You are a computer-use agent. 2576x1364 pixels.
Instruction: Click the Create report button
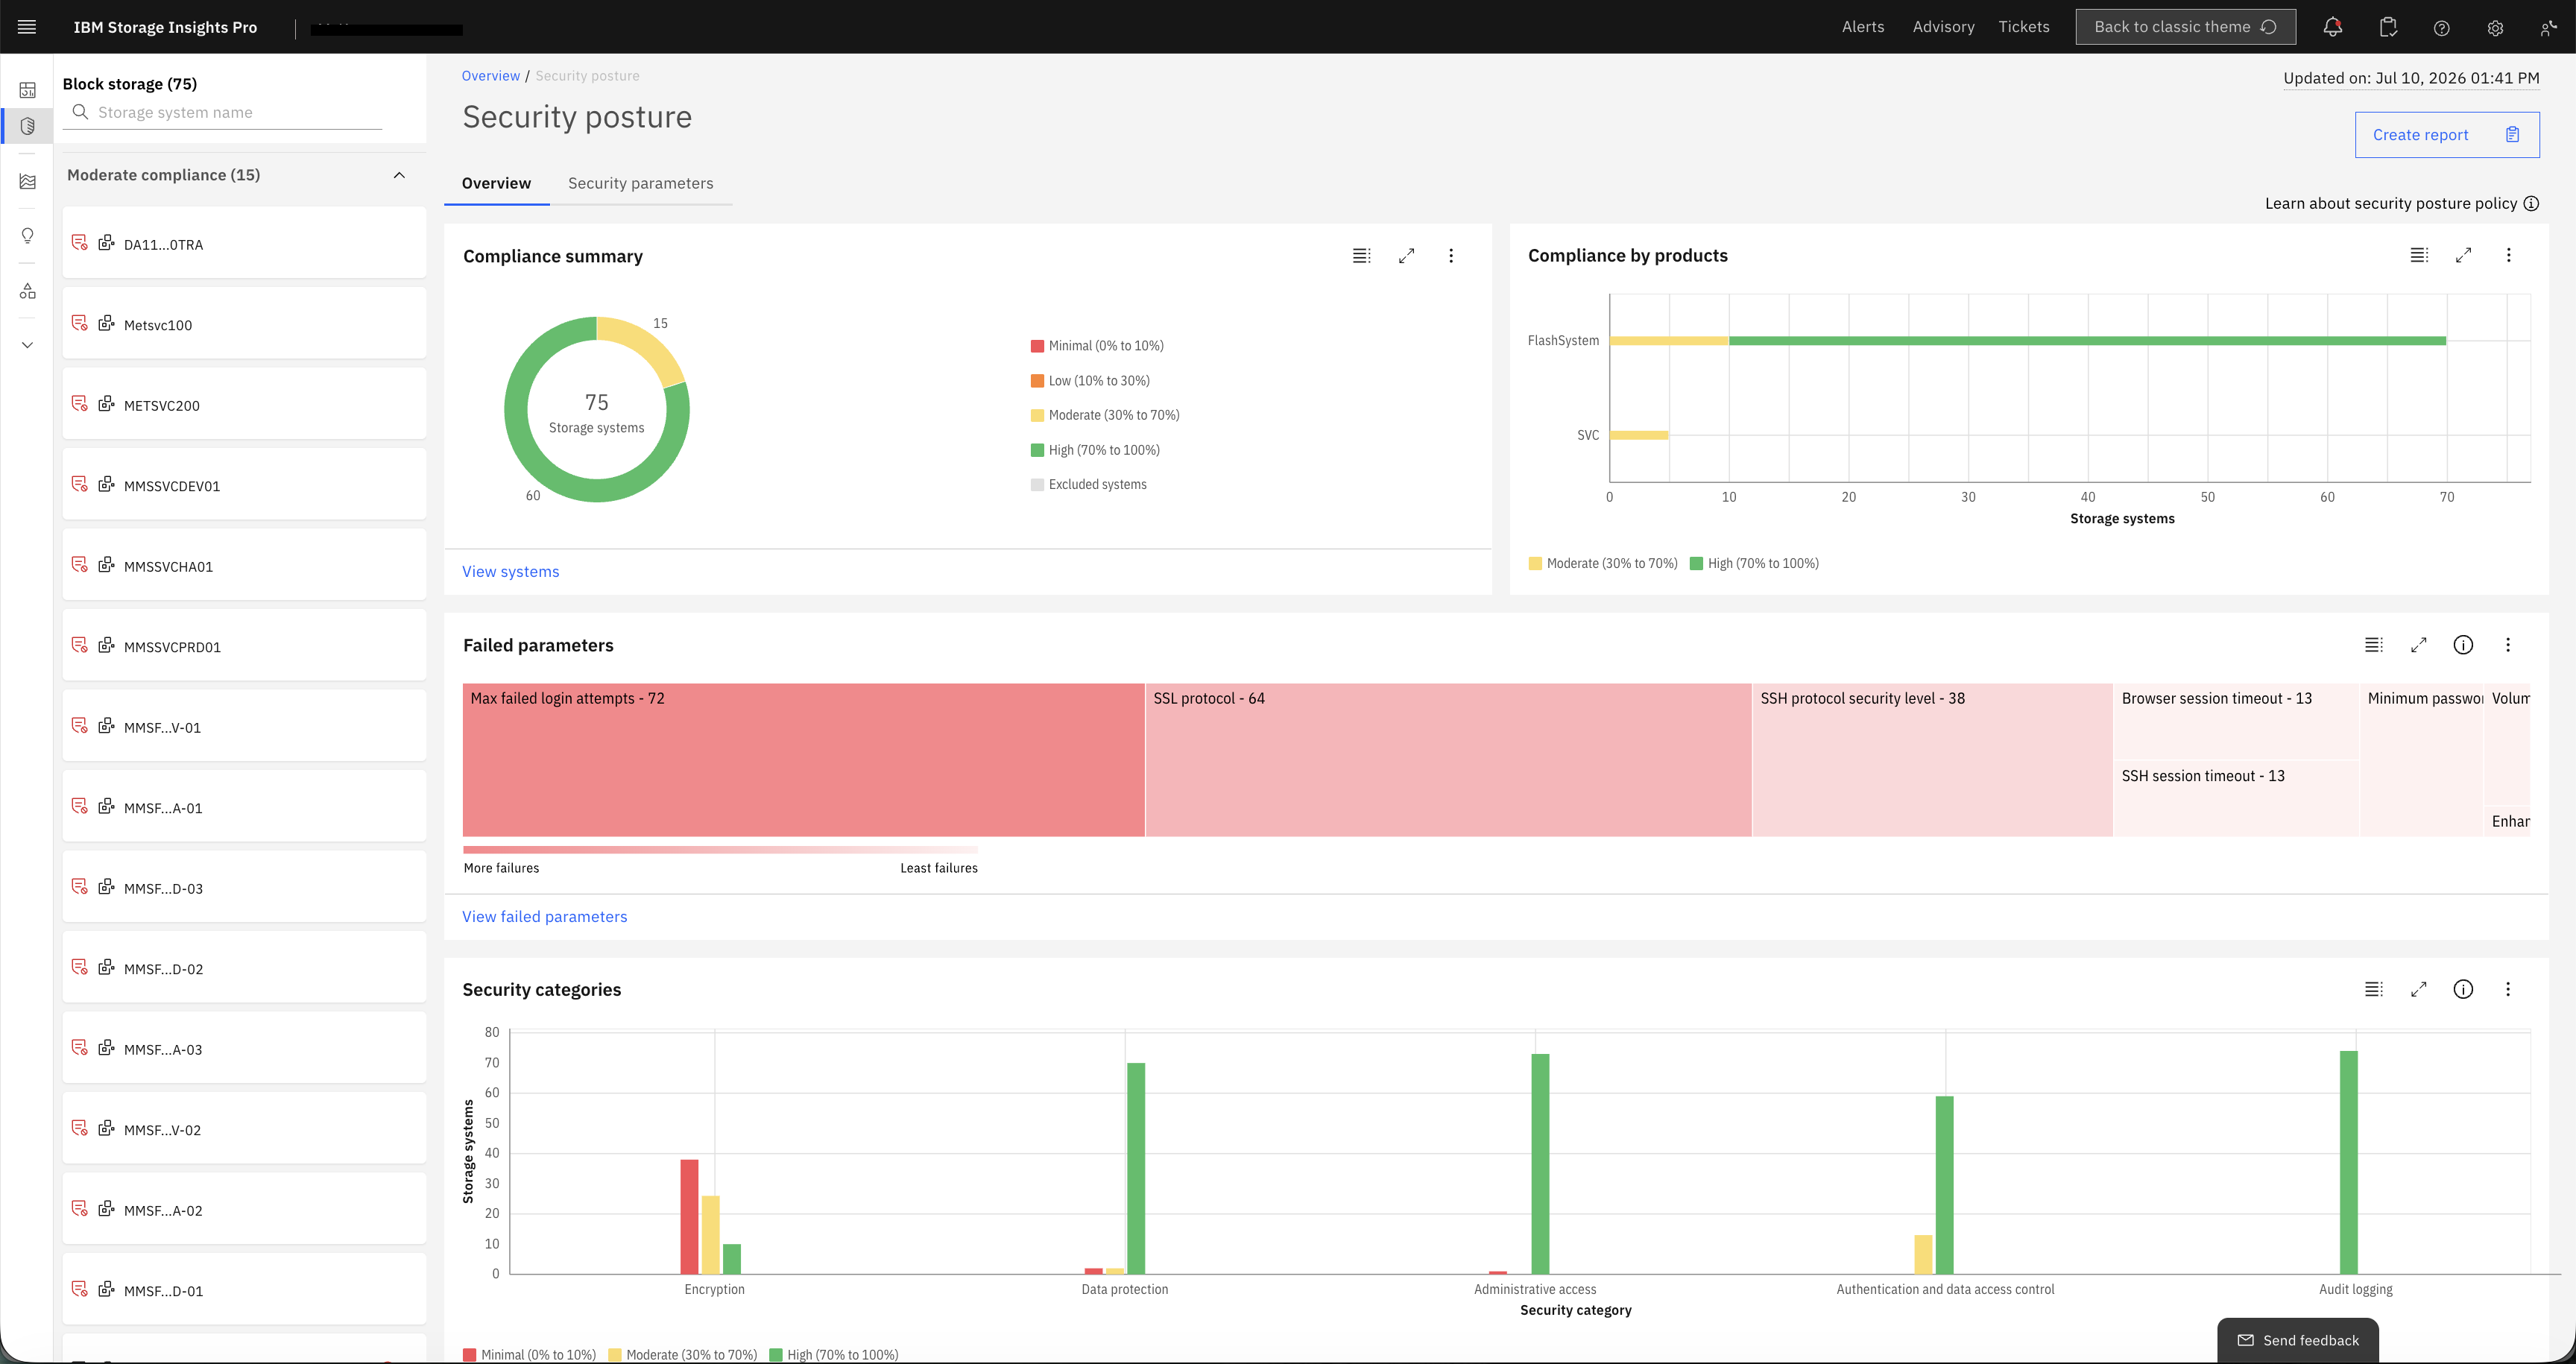coord(2447,135)
